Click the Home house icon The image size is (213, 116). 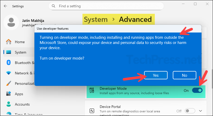click(x=9, y=42)
